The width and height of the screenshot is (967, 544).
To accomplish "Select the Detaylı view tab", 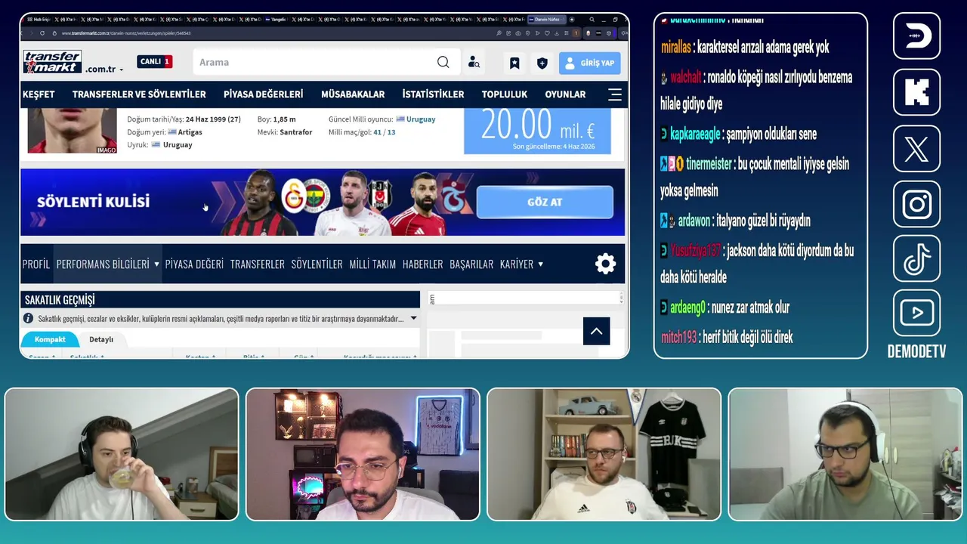I will [101, 339].
